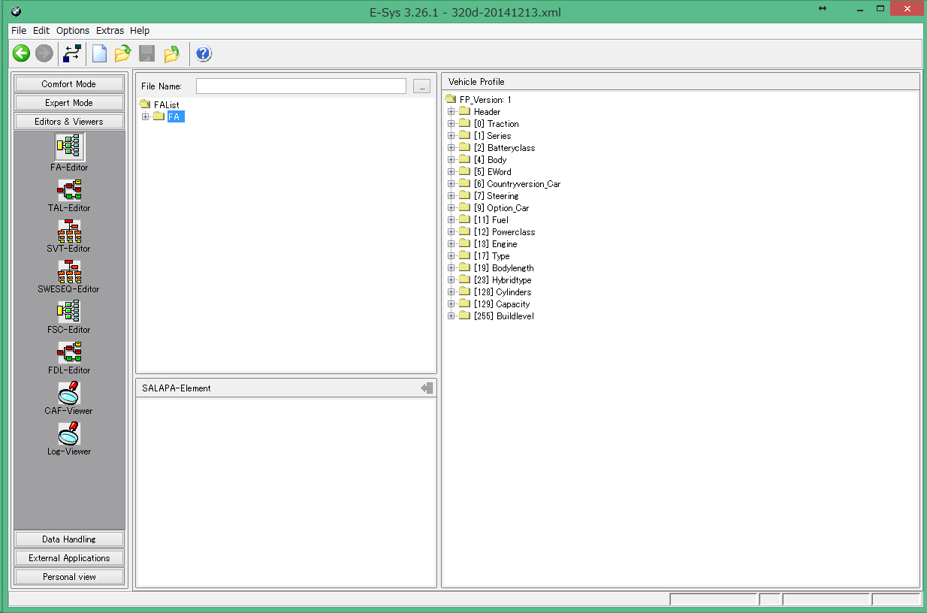Viewport: 927px width, 613px height.
Task: Switch to Comfort Mode
Action: pos(69,84)
